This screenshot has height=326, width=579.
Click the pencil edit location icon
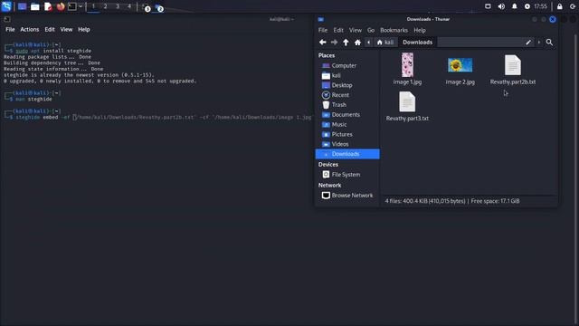pos(528,43)
